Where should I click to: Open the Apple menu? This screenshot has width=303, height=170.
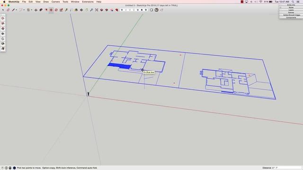click(x=4, y=2)
